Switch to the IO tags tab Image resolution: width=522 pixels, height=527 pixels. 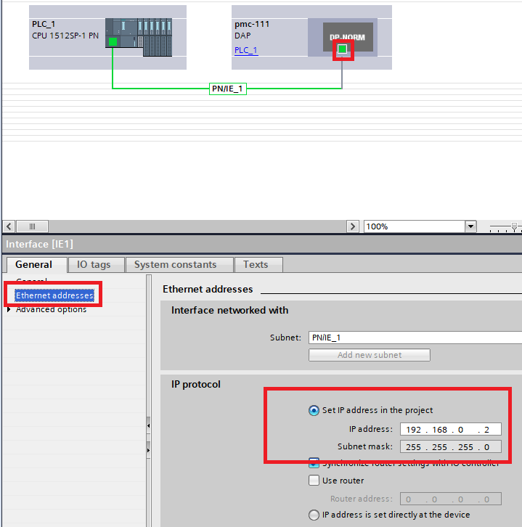(x=94, y=265)
